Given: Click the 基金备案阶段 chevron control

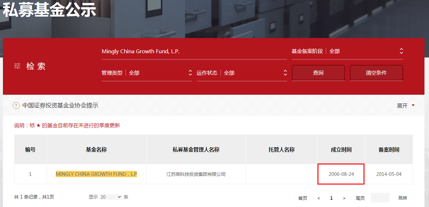Looking at the screenshot, I should [x=401, y=51].
